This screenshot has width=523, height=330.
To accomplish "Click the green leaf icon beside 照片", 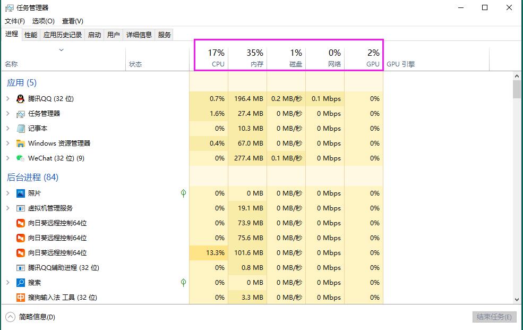I will pyautogui.click(x=183, y=193).
